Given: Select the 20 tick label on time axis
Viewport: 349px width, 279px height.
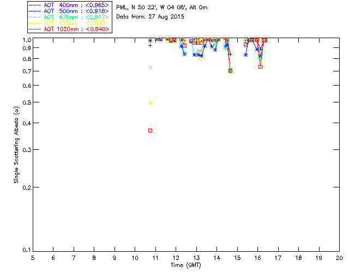Looking at the screenshot, I should (339, 258).
